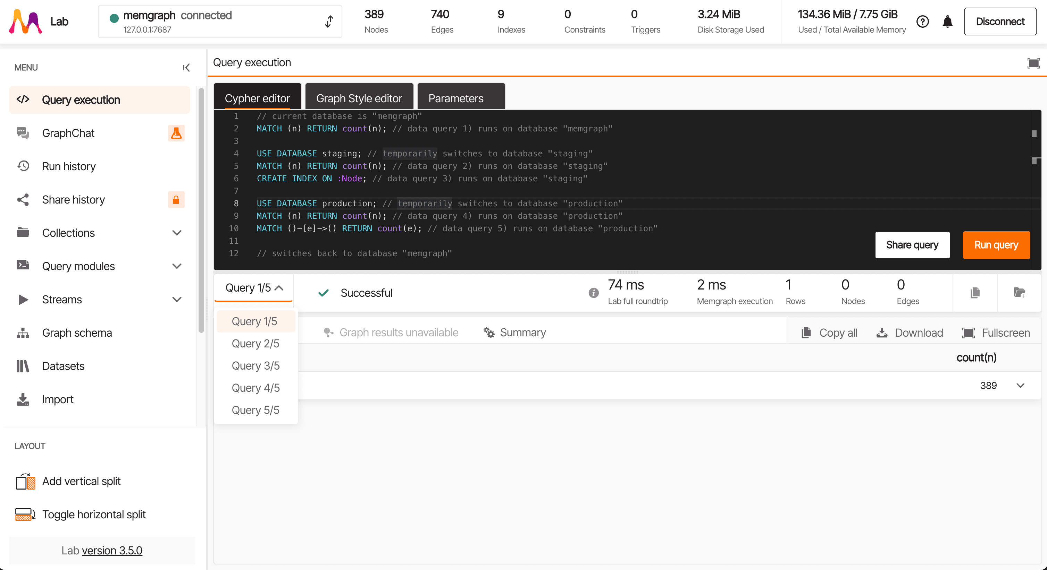Image resolution: width=1047 pixels, height=570 pixels.
Task: Expand the Collections section chevron
Action: pos(176,233)
